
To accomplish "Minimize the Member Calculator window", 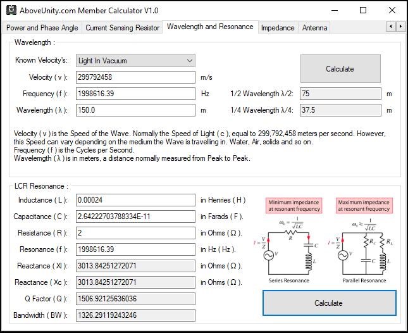I will tap(335, 10).
